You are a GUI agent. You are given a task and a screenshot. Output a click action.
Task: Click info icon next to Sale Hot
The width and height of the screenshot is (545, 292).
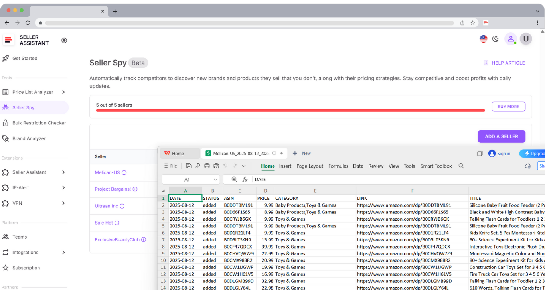[117, 223]
